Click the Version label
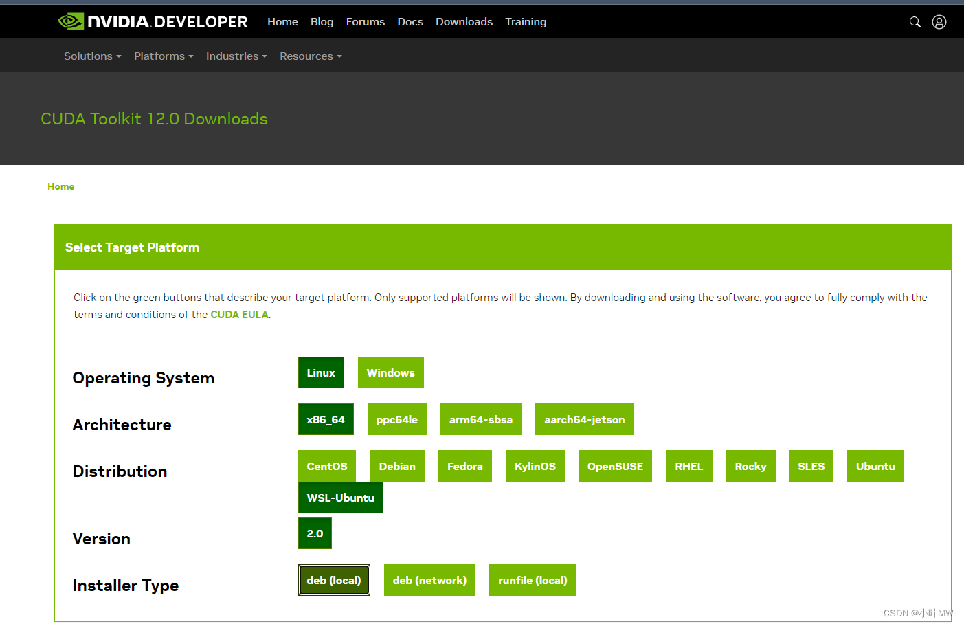Viewport: 964px width, 624px height. tap(102, 539)
